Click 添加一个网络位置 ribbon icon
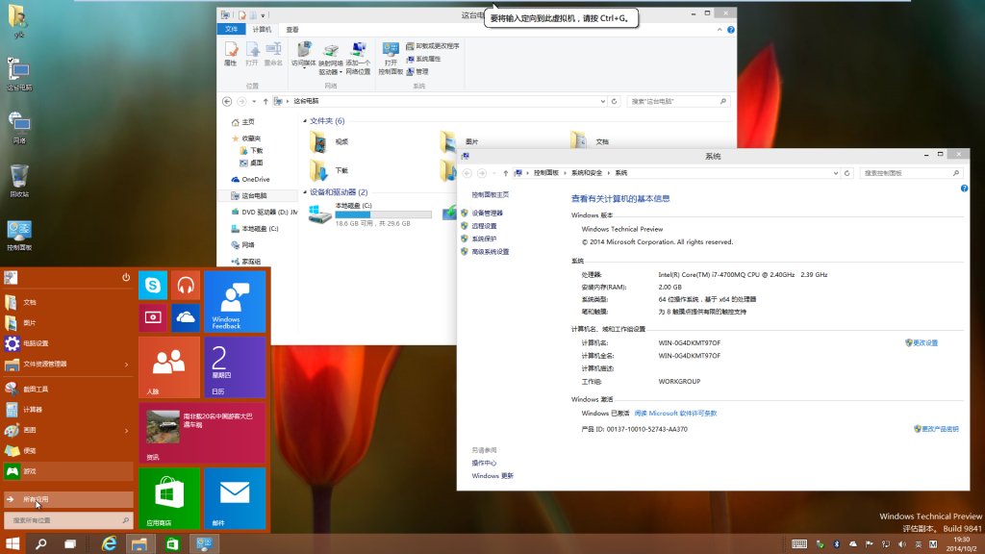985x554 pixels. coord(358,59)
